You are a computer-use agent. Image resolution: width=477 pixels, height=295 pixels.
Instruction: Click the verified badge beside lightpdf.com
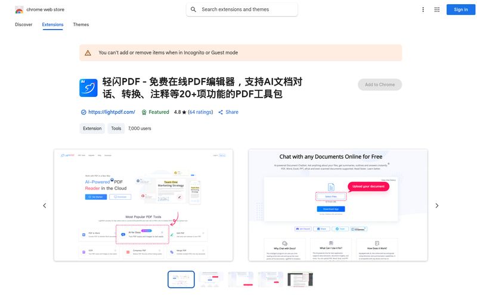point(83,112)
